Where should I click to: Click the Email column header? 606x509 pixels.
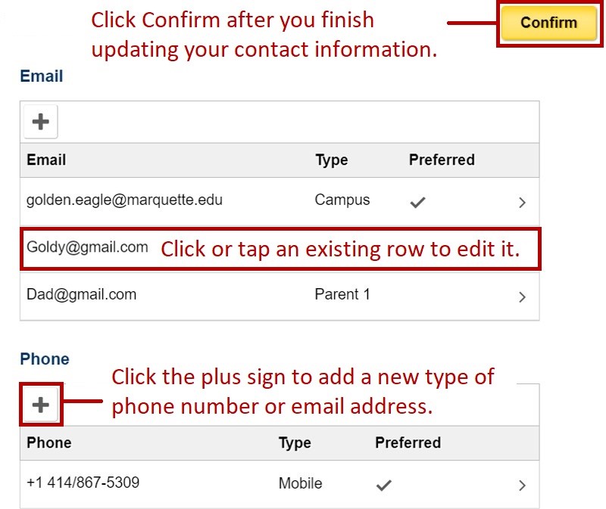pos(46,160)
